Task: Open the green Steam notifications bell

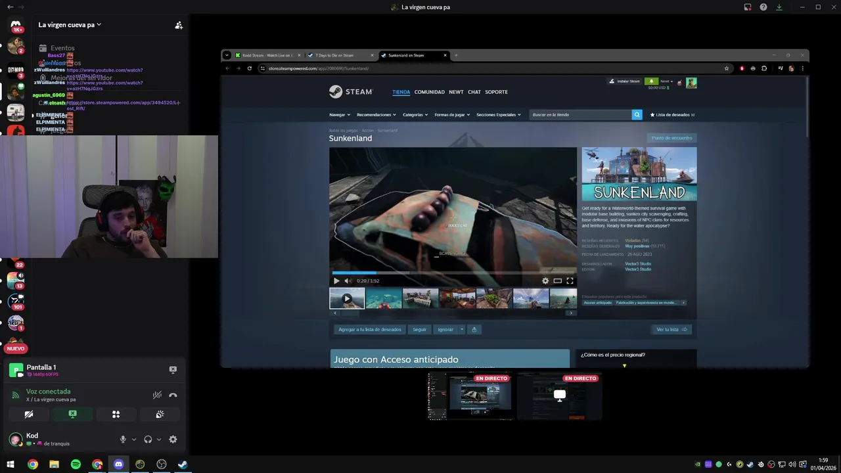Action: 651,81
